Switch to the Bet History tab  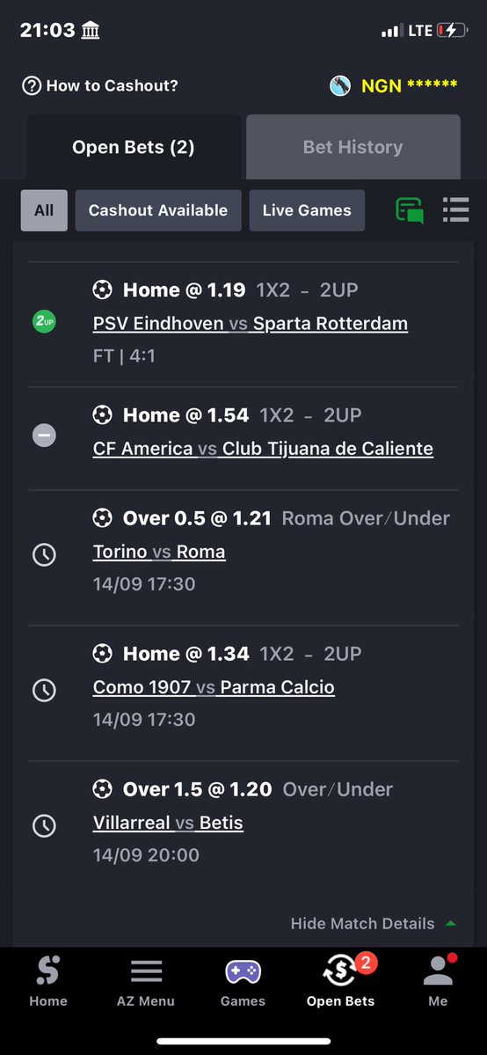(353, 147)
